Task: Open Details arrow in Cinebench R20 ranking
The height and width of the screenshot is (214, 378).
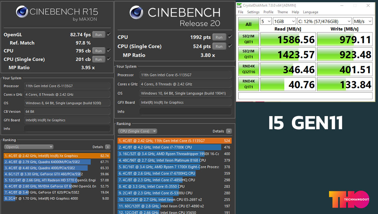Action: pos(229,131)
